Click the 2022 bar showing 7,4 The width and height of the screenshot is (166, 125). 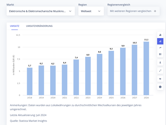point(76,77)
